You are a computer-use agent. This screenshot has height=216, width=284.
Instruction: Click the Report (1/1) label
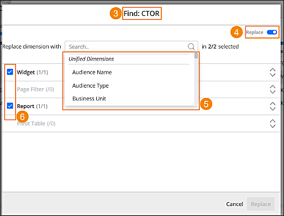[x=32, y=106]
